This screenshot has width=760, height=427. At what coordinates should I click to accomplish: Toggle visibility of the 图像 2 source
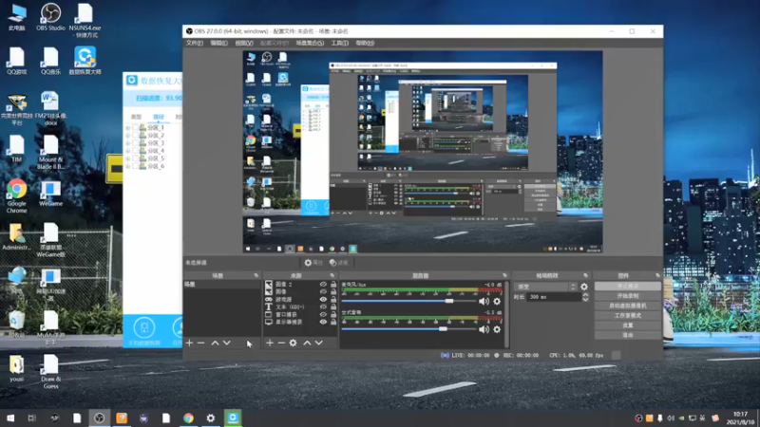[323, 284]
